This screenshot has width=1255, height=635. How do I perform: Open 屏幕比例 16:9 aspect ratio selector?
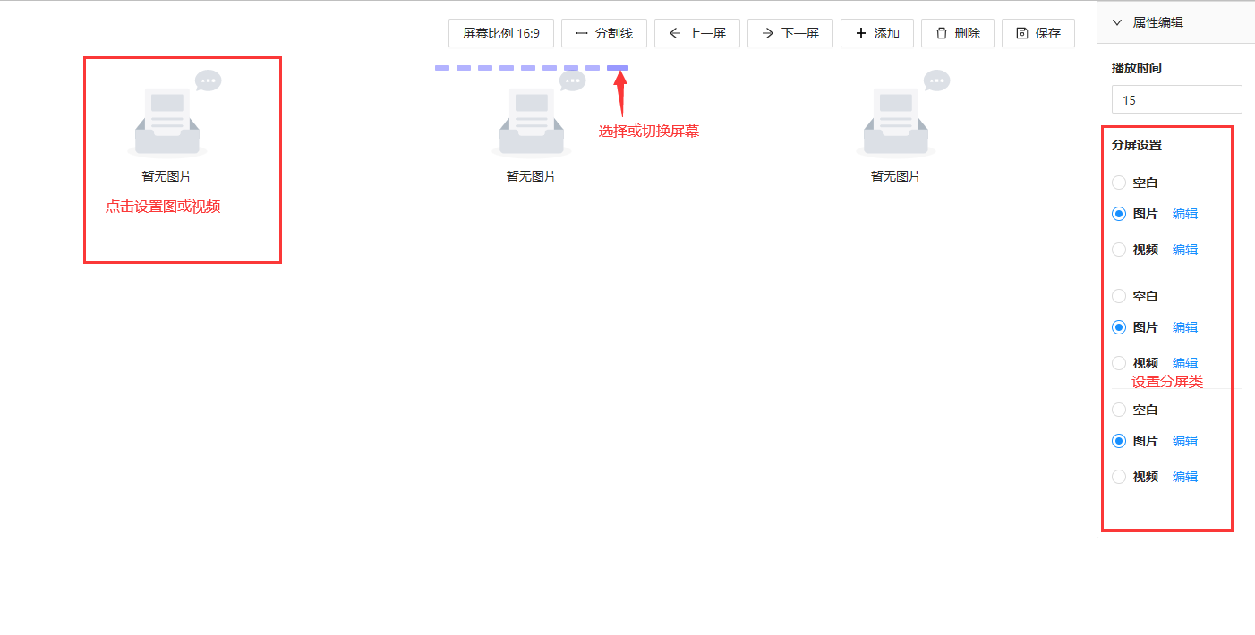click(501, 33)
